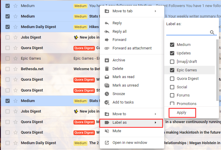
Task: Star the first Jobs Digest email
Action: click(x=15, y=37)
